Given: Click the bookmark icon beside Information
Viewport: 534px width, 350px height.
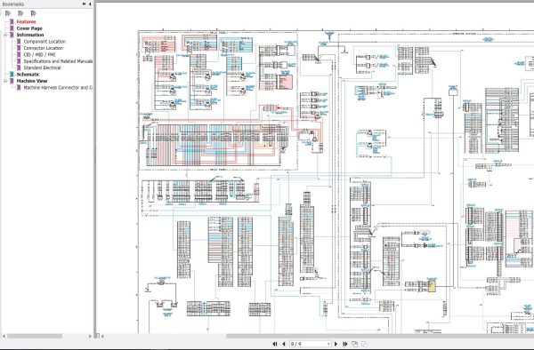Looking at the screenshot, I should click(12, 35).
